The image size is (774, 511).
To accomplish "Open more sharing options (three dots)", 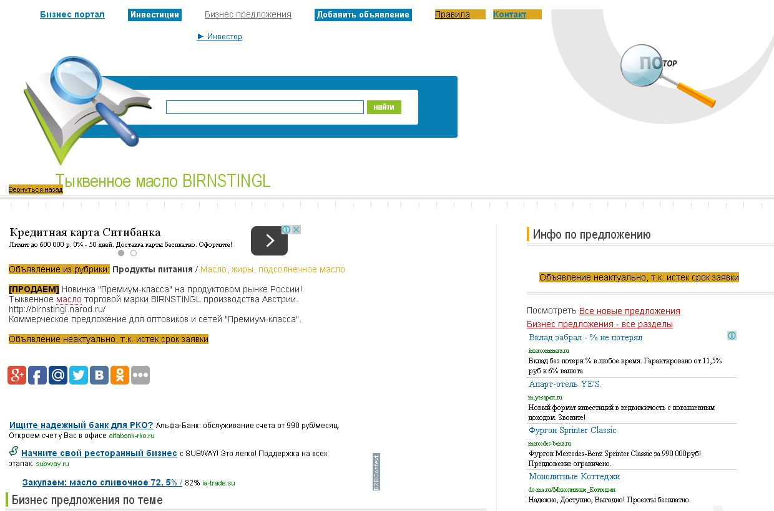I will (x=140, y=375).
